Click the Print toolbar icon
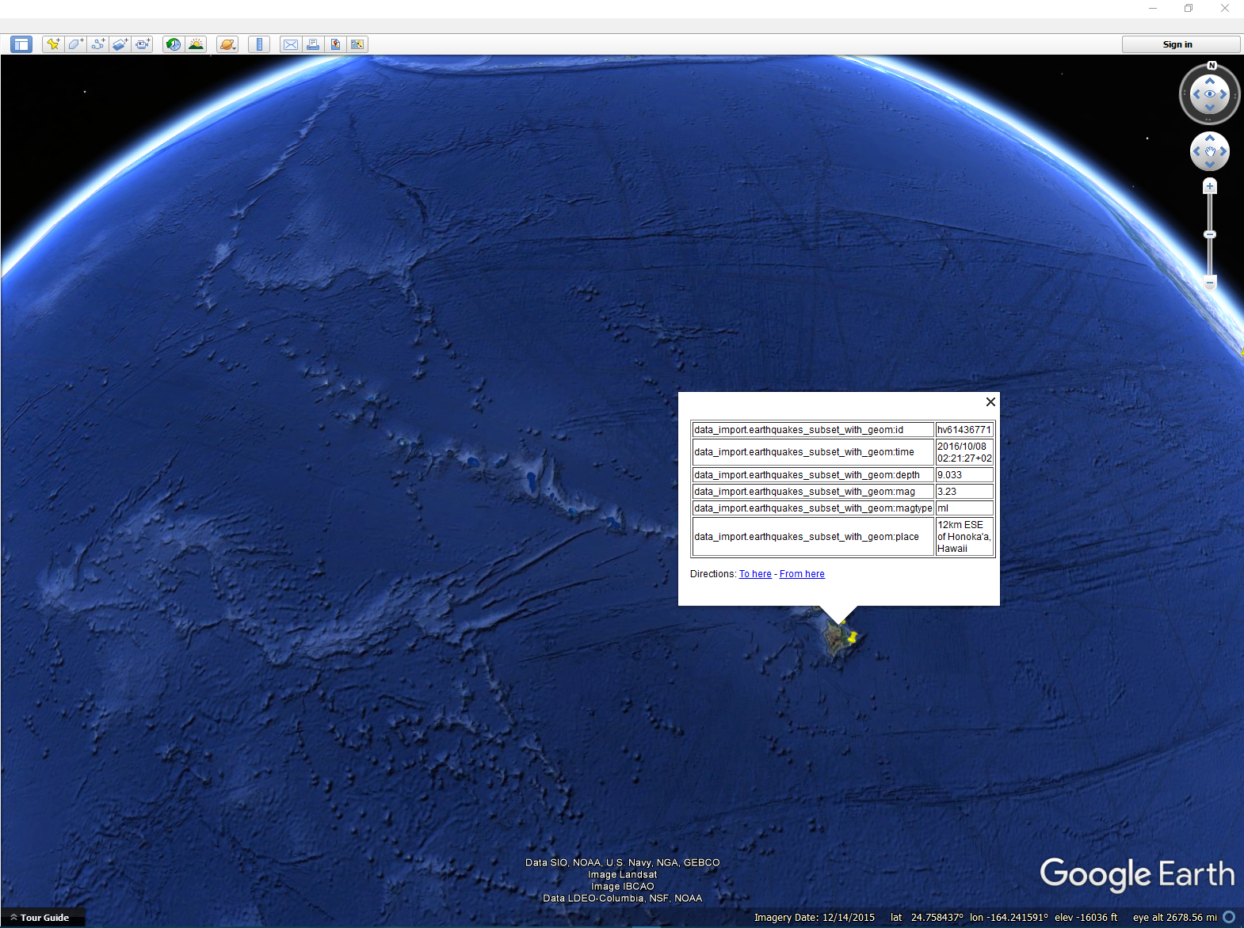The width and height of the screenshot is (1244, 928). click(x=313, y=44)
